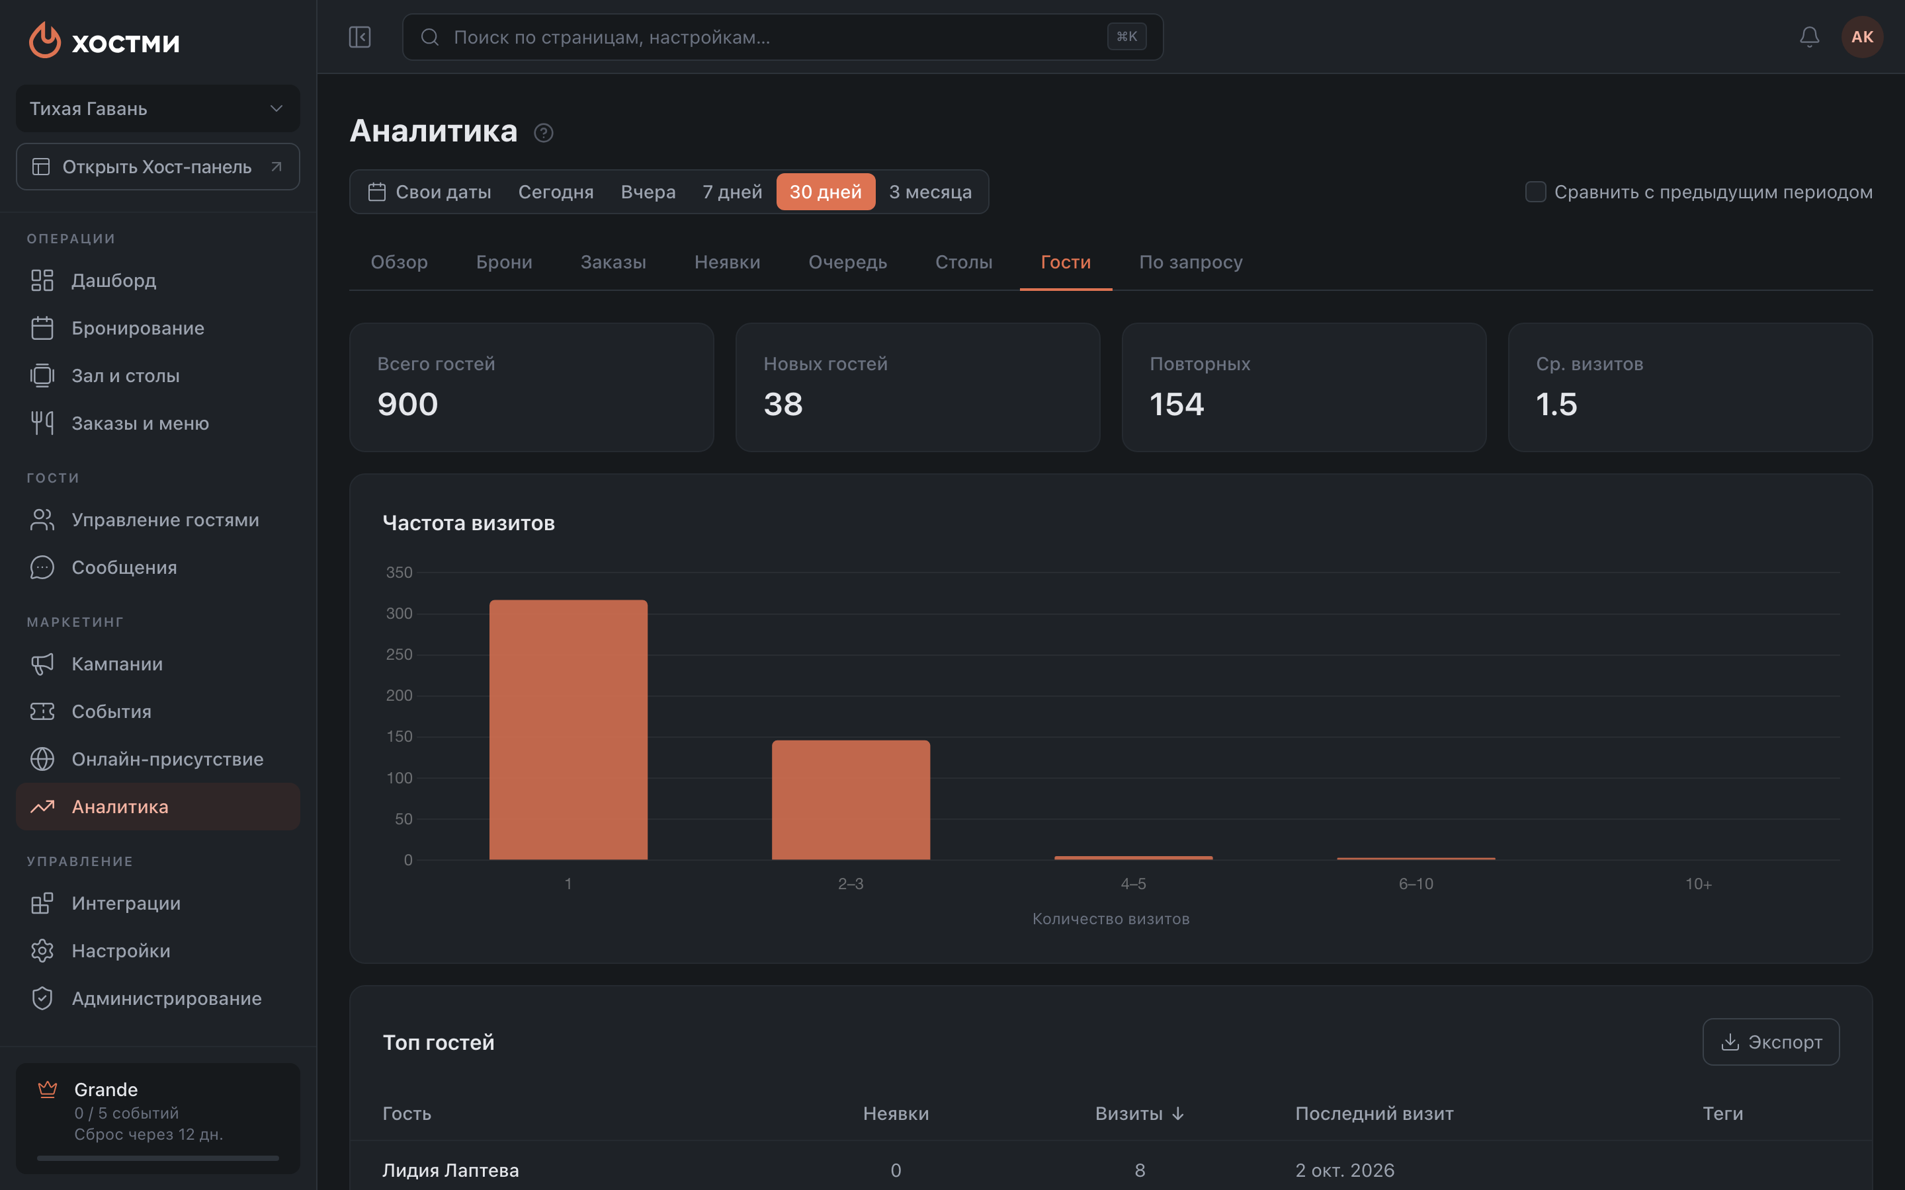1905x1190 pixels.
Task: Switch to the Очередь tab
Action: (848, 262)
